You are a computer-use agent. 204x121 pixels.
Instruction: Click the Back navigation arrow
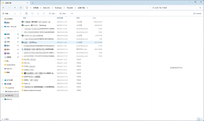pos(4,8)
